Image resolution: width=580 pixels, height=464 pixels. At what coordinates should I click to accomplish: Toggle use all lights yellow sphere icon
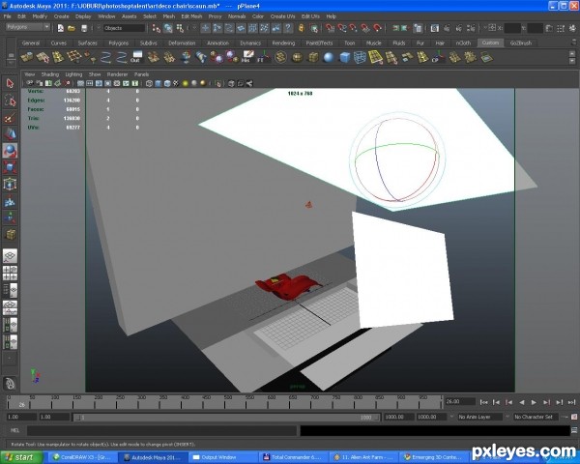pyautogui.click(x=186, y=84)
